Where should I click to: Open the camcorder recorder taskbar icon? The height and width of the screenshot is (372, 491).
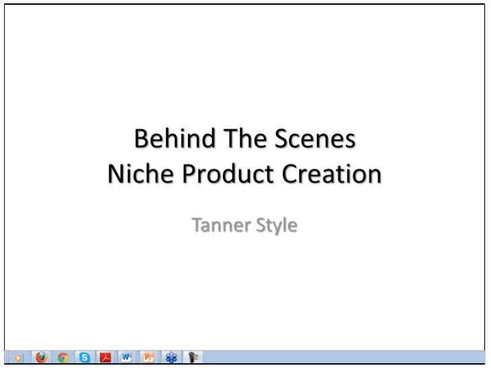[x=193, y=357]
